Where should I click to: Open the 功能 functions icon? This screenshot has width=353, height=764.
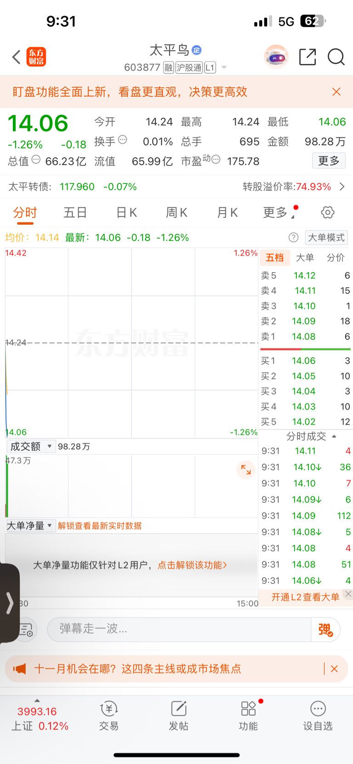pyautogui.click(x=248, y=716)
